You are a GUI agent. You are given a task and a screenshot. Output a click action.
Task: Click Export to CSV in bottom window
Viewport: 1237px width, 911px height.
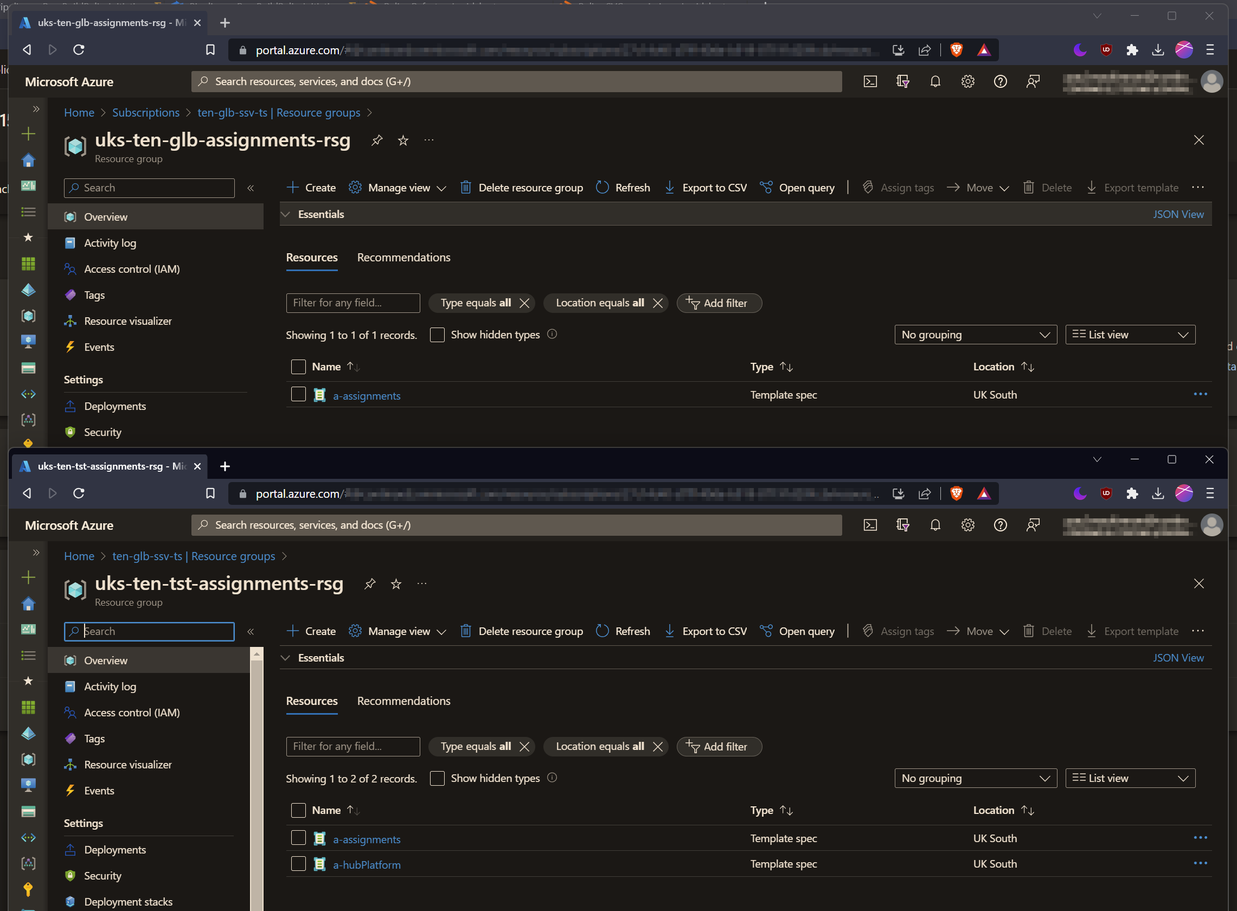(x=706, y=631)
